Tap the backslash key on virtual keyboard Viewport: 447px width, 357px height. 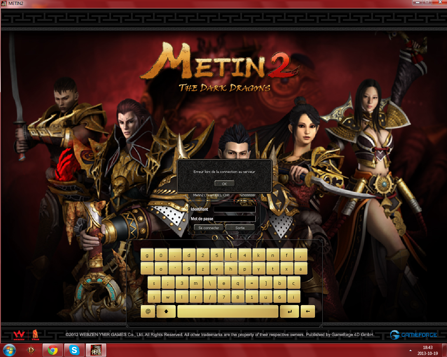210,283
